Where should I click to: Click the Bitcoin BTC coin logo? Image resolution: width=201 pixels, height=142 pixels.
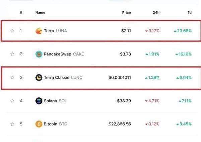(39, 124)
